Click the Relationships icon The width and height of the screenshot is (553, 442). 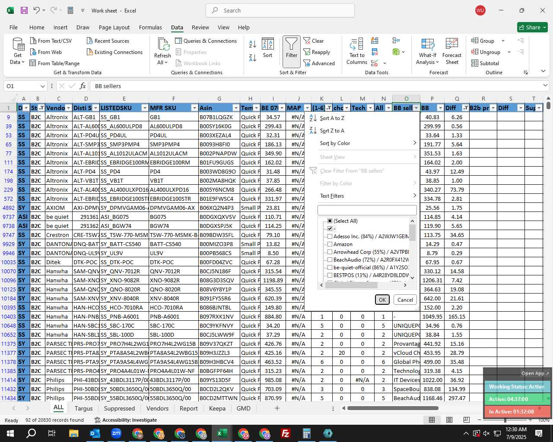point(396,41)
